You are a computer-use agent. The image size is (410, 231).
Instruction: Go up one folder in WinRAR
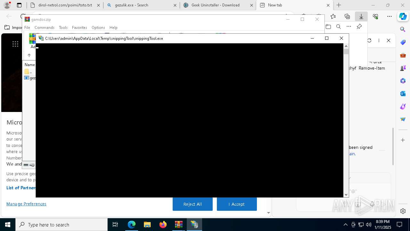[x=29, y=55]
